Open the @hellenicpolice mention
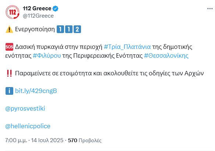The width and height of the screenshot is (215, 151). click(28, 126)
